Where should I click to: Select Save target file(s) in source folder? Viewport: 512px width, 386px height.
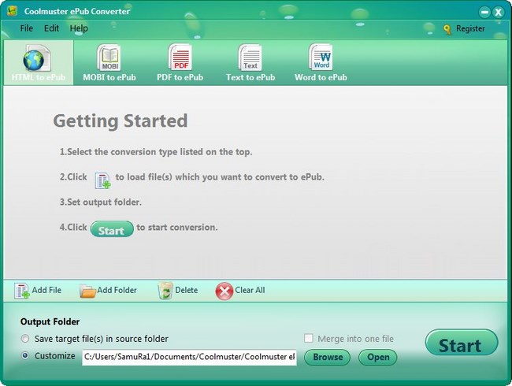pos(25,339)
